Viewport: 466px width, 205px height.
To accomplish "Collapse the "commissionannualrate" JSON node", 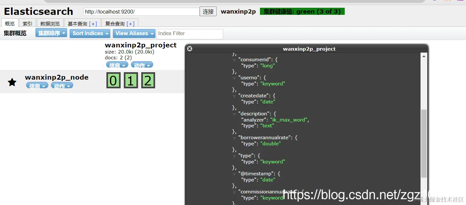I will [234, 192].
